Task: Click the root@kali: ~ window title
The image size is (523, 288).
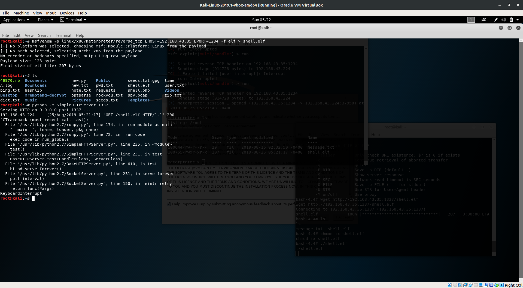Action: tap(261, 28)
